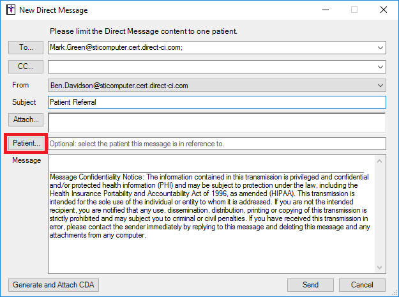The height and width of the screenshot is (297, 399).
Task: Click into the Subject field
Action: [x=217, y=102]
